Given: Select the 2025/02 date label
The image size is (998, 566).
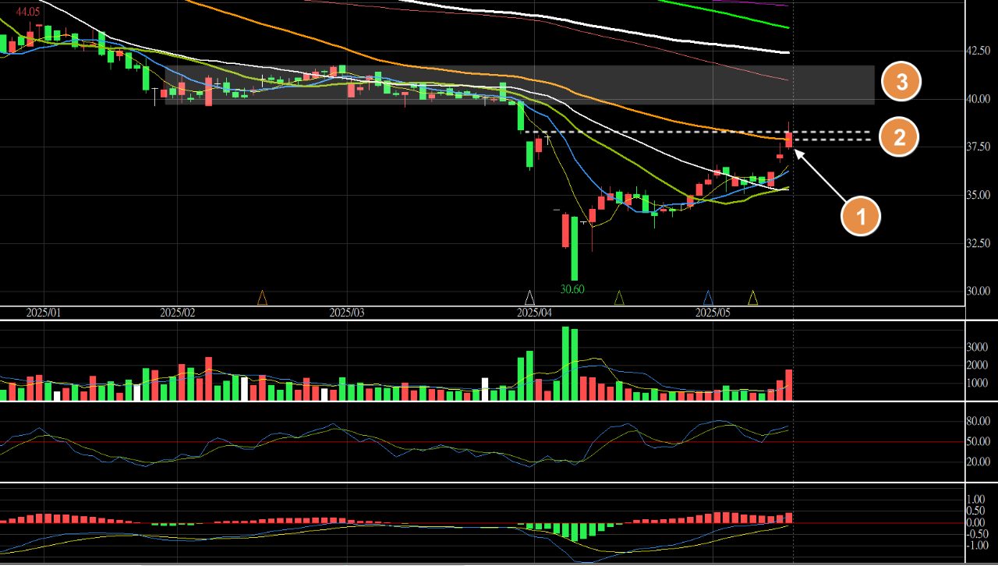Looking at the screenshot, I should point(177,313).
